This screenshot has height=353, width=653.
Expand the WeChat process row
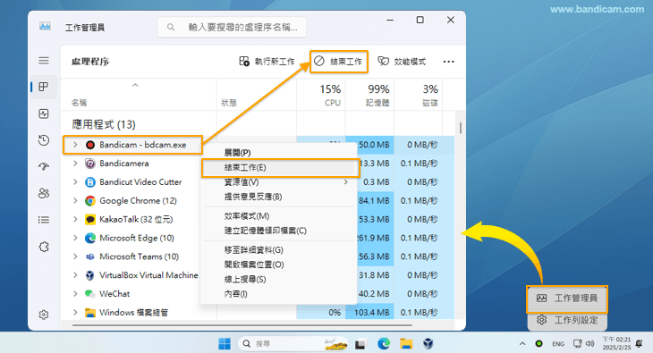click(75, 294)
